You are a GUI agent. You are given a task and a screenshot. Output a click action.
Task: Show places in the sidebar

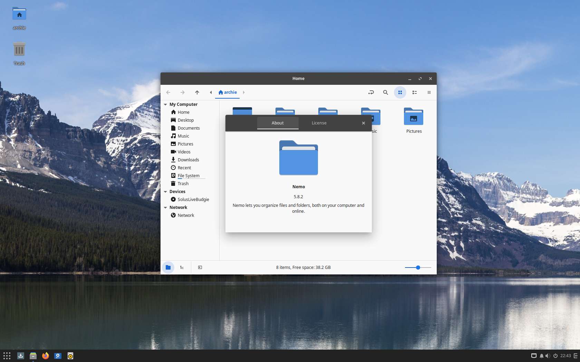[x=168, y=268]
